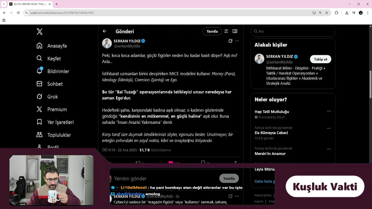Open @serkan80yildiz handle on post

point(127,46)
